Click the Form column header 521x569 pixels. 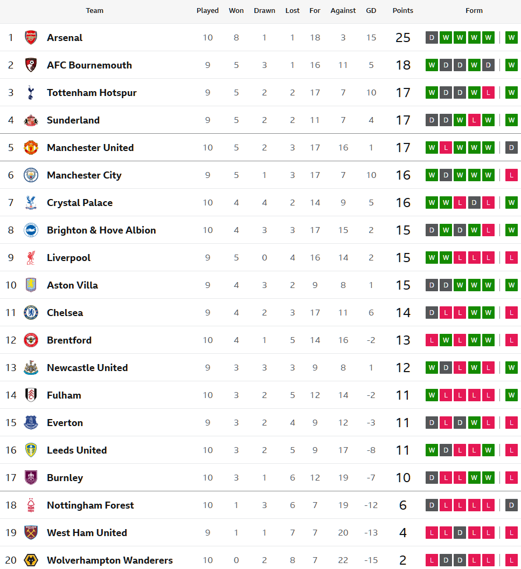click(x=474, y=11)
